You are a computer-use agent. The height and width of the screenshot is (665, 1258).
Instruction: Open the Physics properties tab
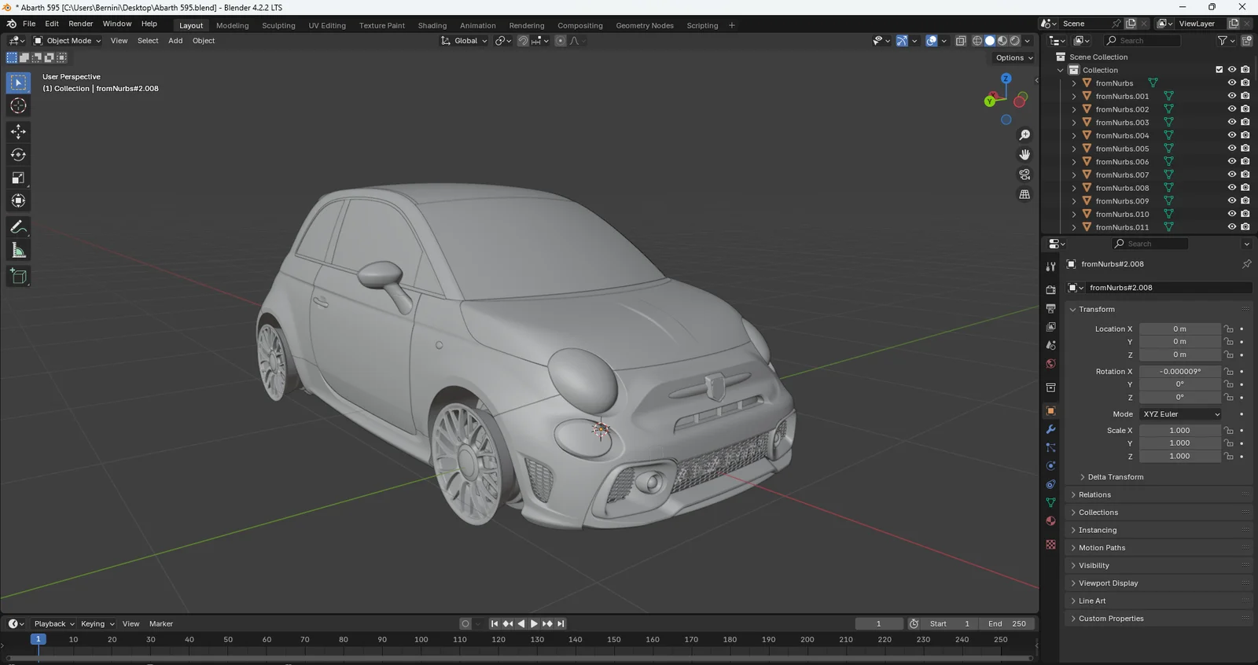tap(1050, 465)
